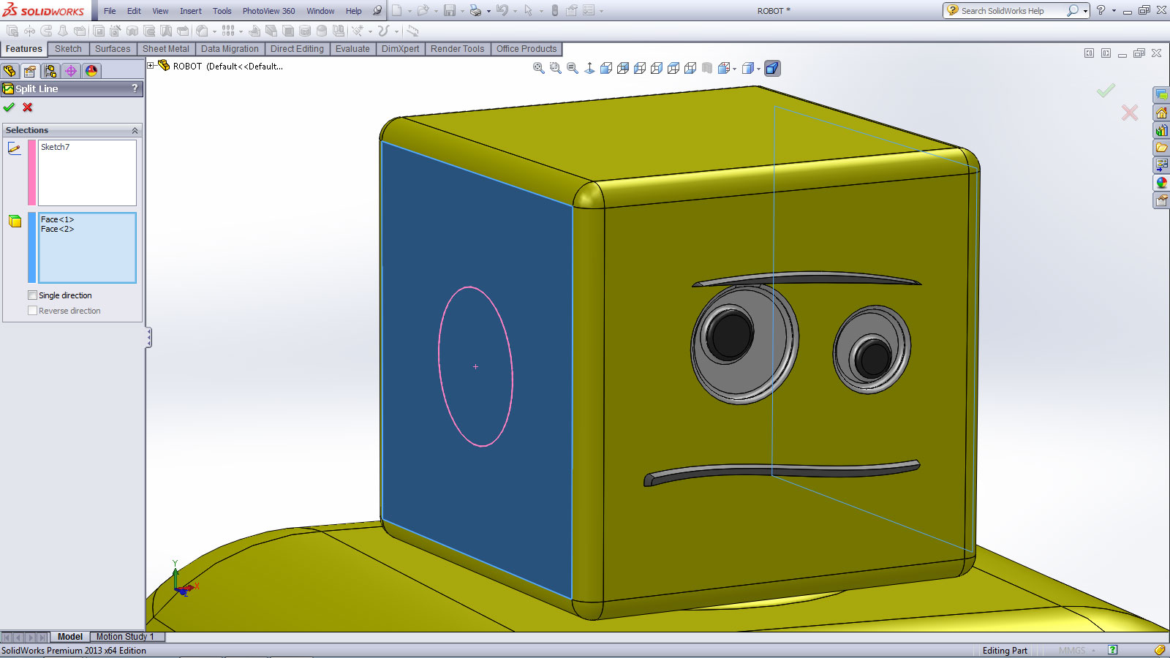Open the Save button dropdown arrow

click(x=462, y=11)
